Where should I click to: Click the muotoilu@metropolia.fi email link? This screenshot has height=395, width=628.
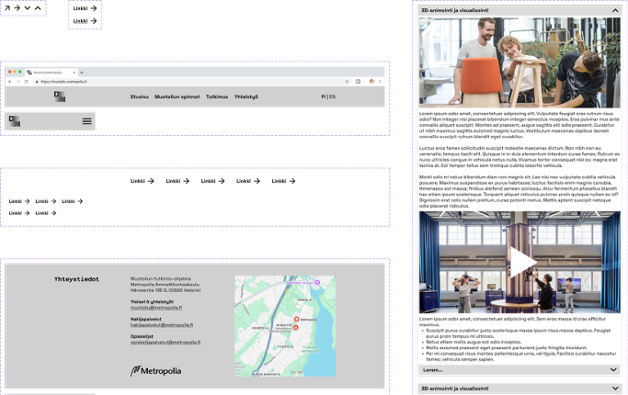[156, 307]
